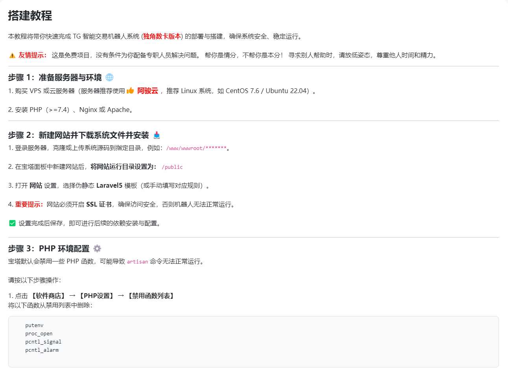Click pcntl_signal in the code block
Screen dimensions: 508x373
pyautogui.click(x=43, y=342)
